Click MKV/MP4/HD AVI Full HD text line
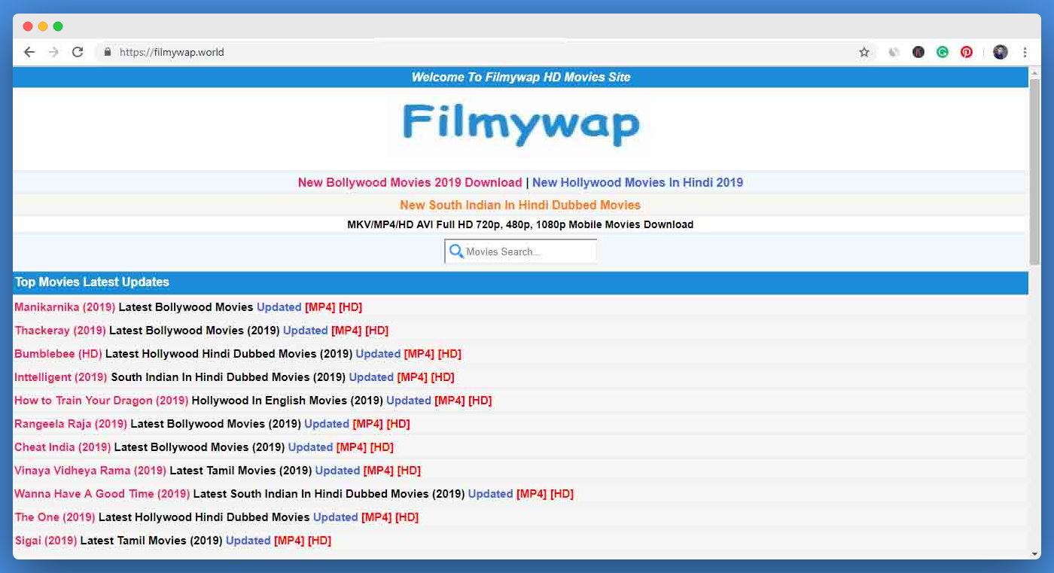Screen dimensions: 1054x573 point(520,224)
